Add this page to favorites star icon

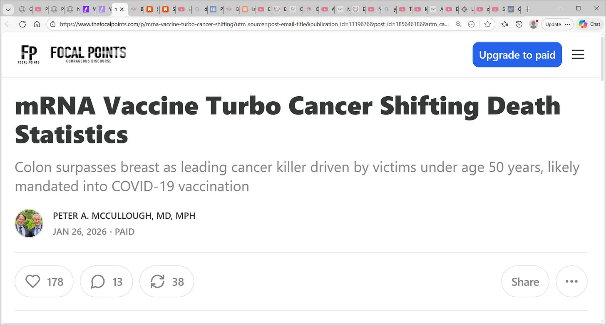coord(487,24)
